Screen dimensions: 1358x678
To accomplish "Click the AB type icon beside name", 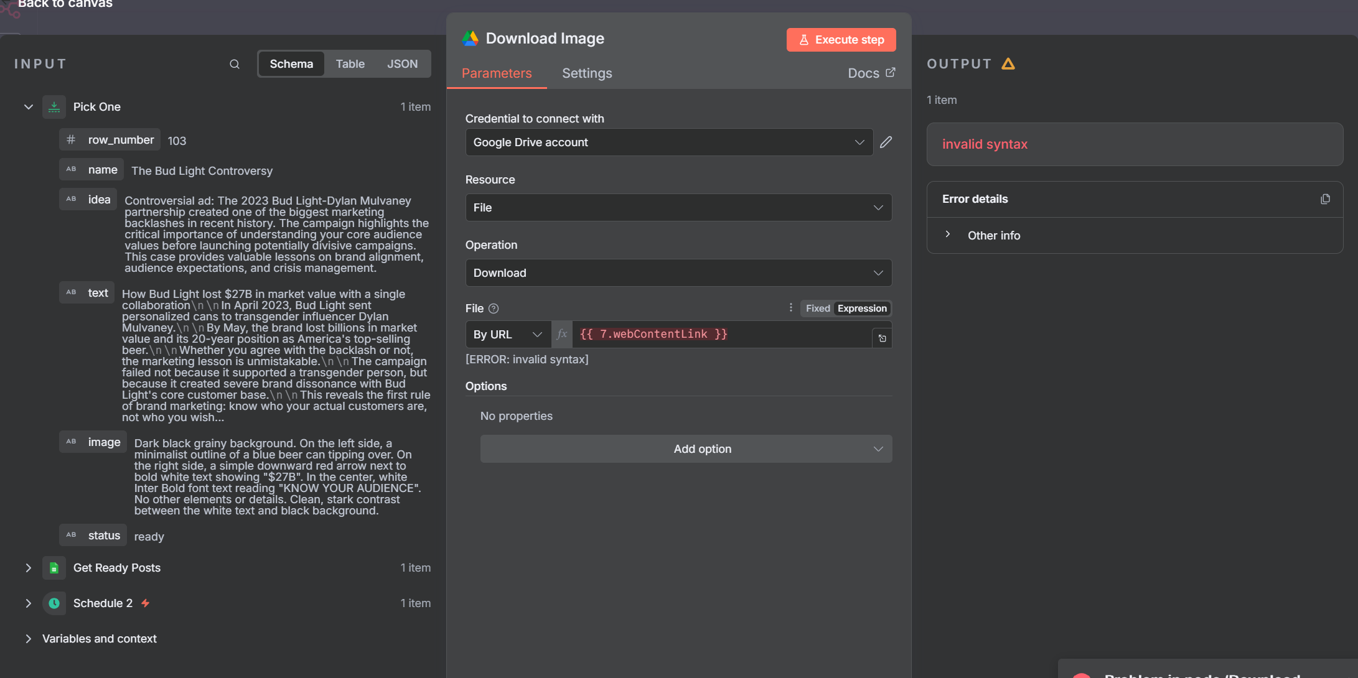I will pyautogui.click(x=71, y=169).
